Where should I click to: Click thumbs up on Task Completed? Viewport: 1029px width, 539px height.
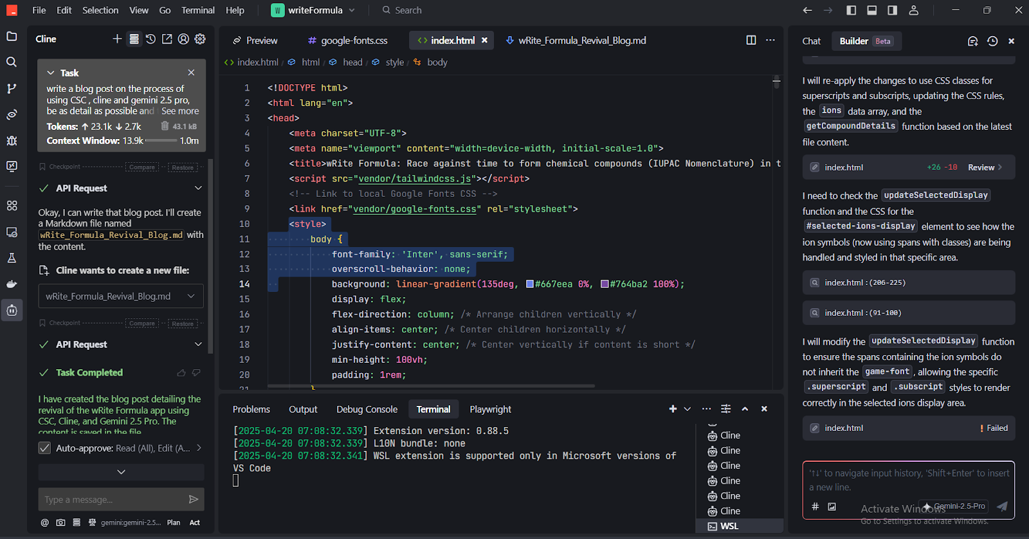[x=181, y=372]
